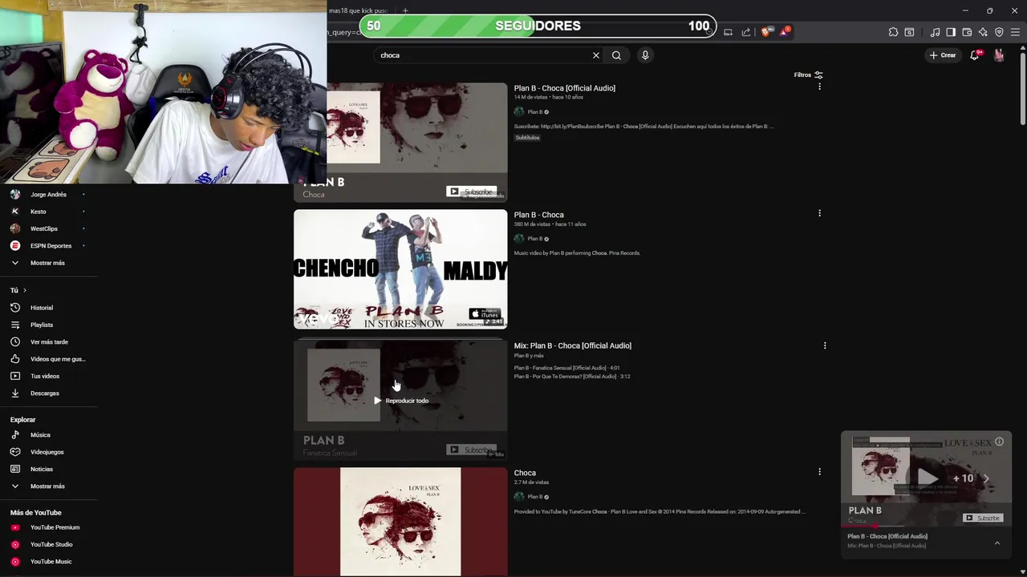Image resolution: width=1027 pixels, height=577 pixels.
Task: Click 'Reproducir todo' on the Mix thumbnail
Action: coord(401,401)
